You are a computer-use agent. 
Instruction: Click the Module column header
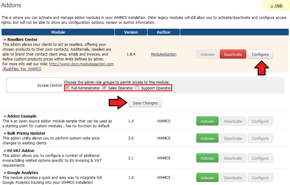coord(58,32)
